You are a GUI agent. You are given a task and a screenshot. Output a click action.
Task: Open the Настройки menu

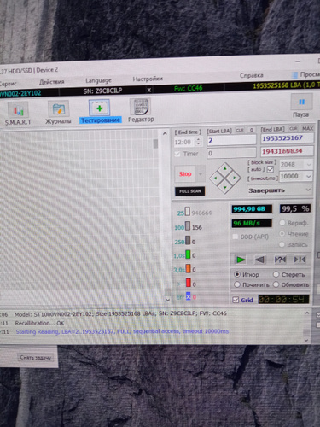pos(148,79)
